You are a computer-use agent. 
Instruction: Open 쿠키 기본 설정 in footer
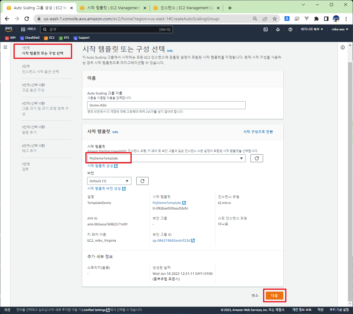point(339,310)
